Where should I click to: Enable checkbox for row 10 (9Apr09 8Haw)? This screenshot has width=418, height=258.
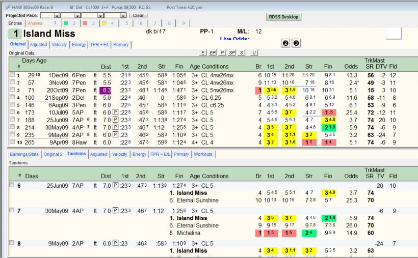tap(12, 141)
